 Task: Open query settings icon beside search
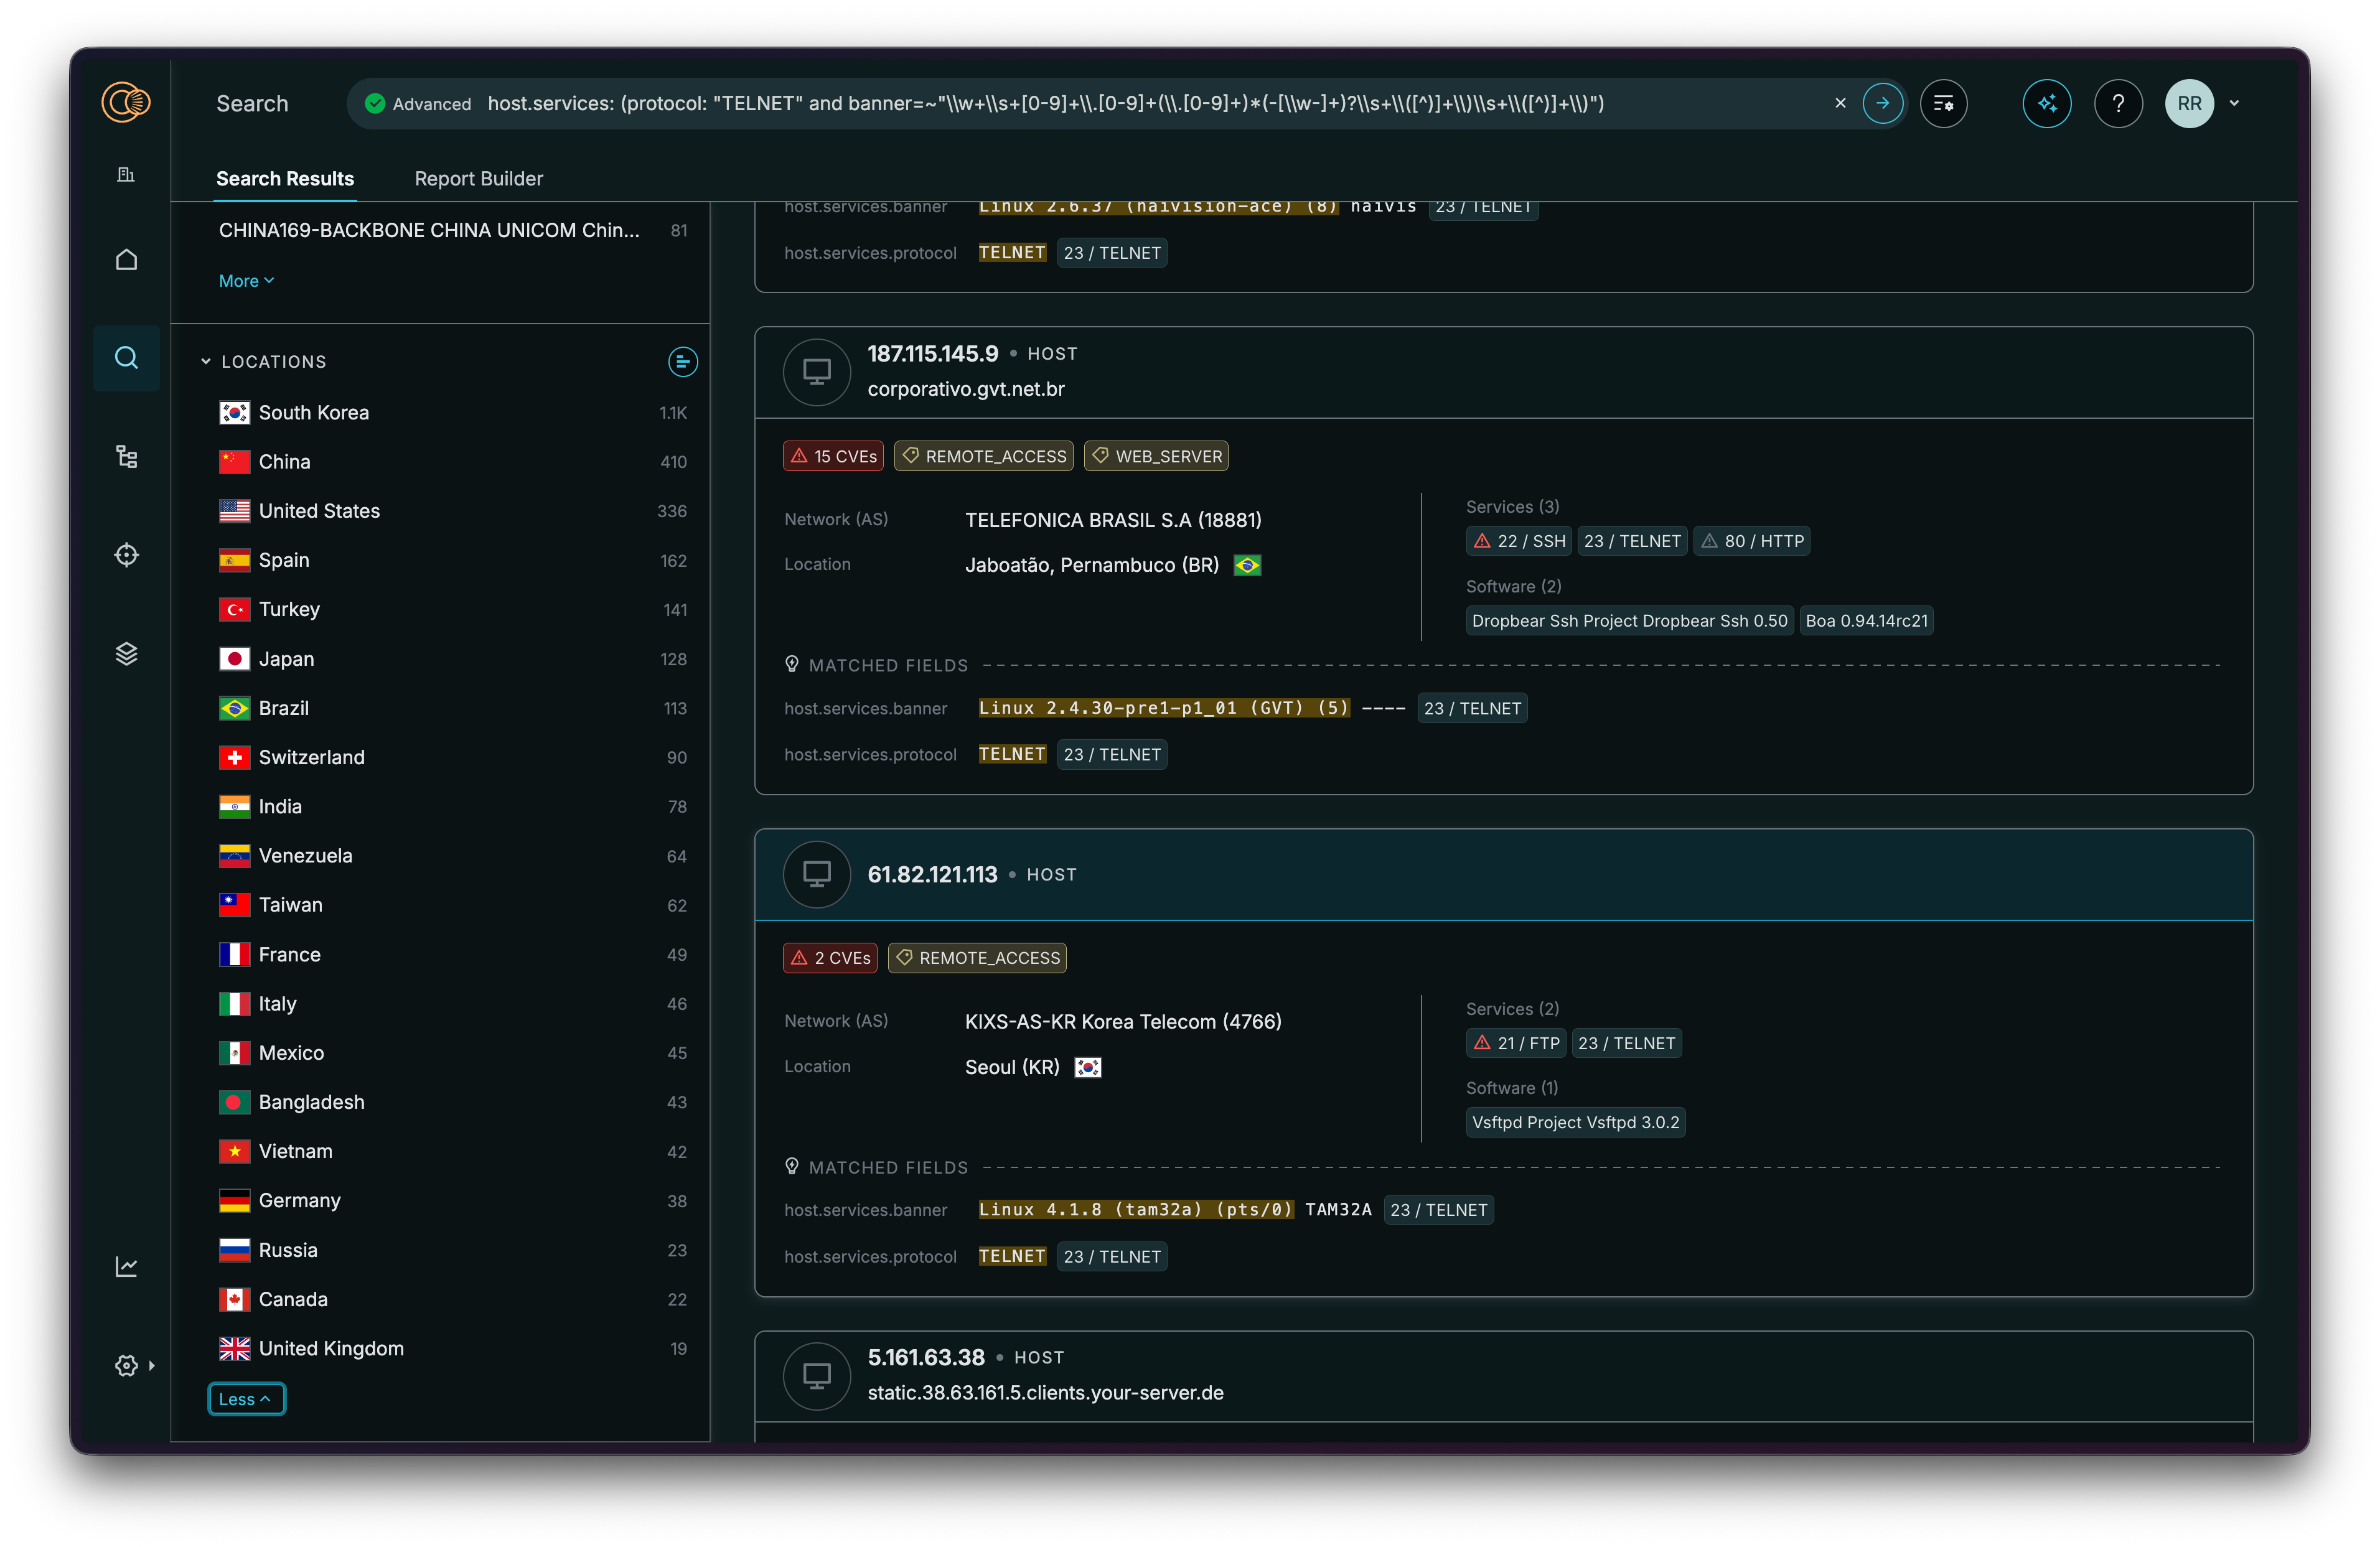click(1943, 103)
